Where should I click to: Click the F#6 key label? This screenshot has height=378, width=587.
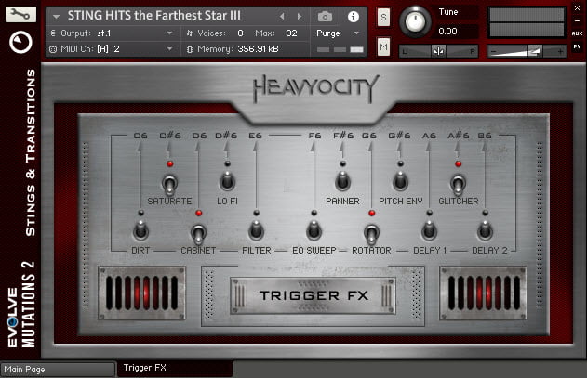point(343,136)
